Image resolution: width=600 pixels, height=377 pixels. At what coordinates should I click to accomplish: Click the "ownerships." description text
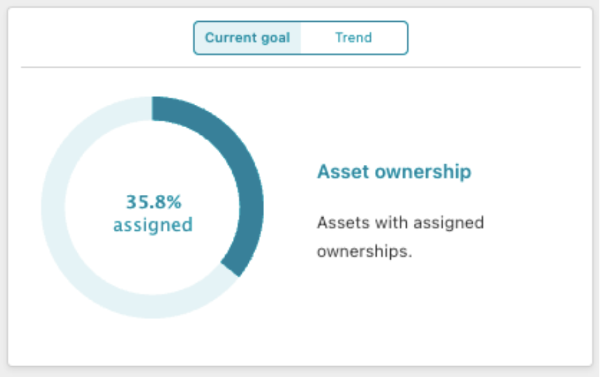[x=365, y=251]
